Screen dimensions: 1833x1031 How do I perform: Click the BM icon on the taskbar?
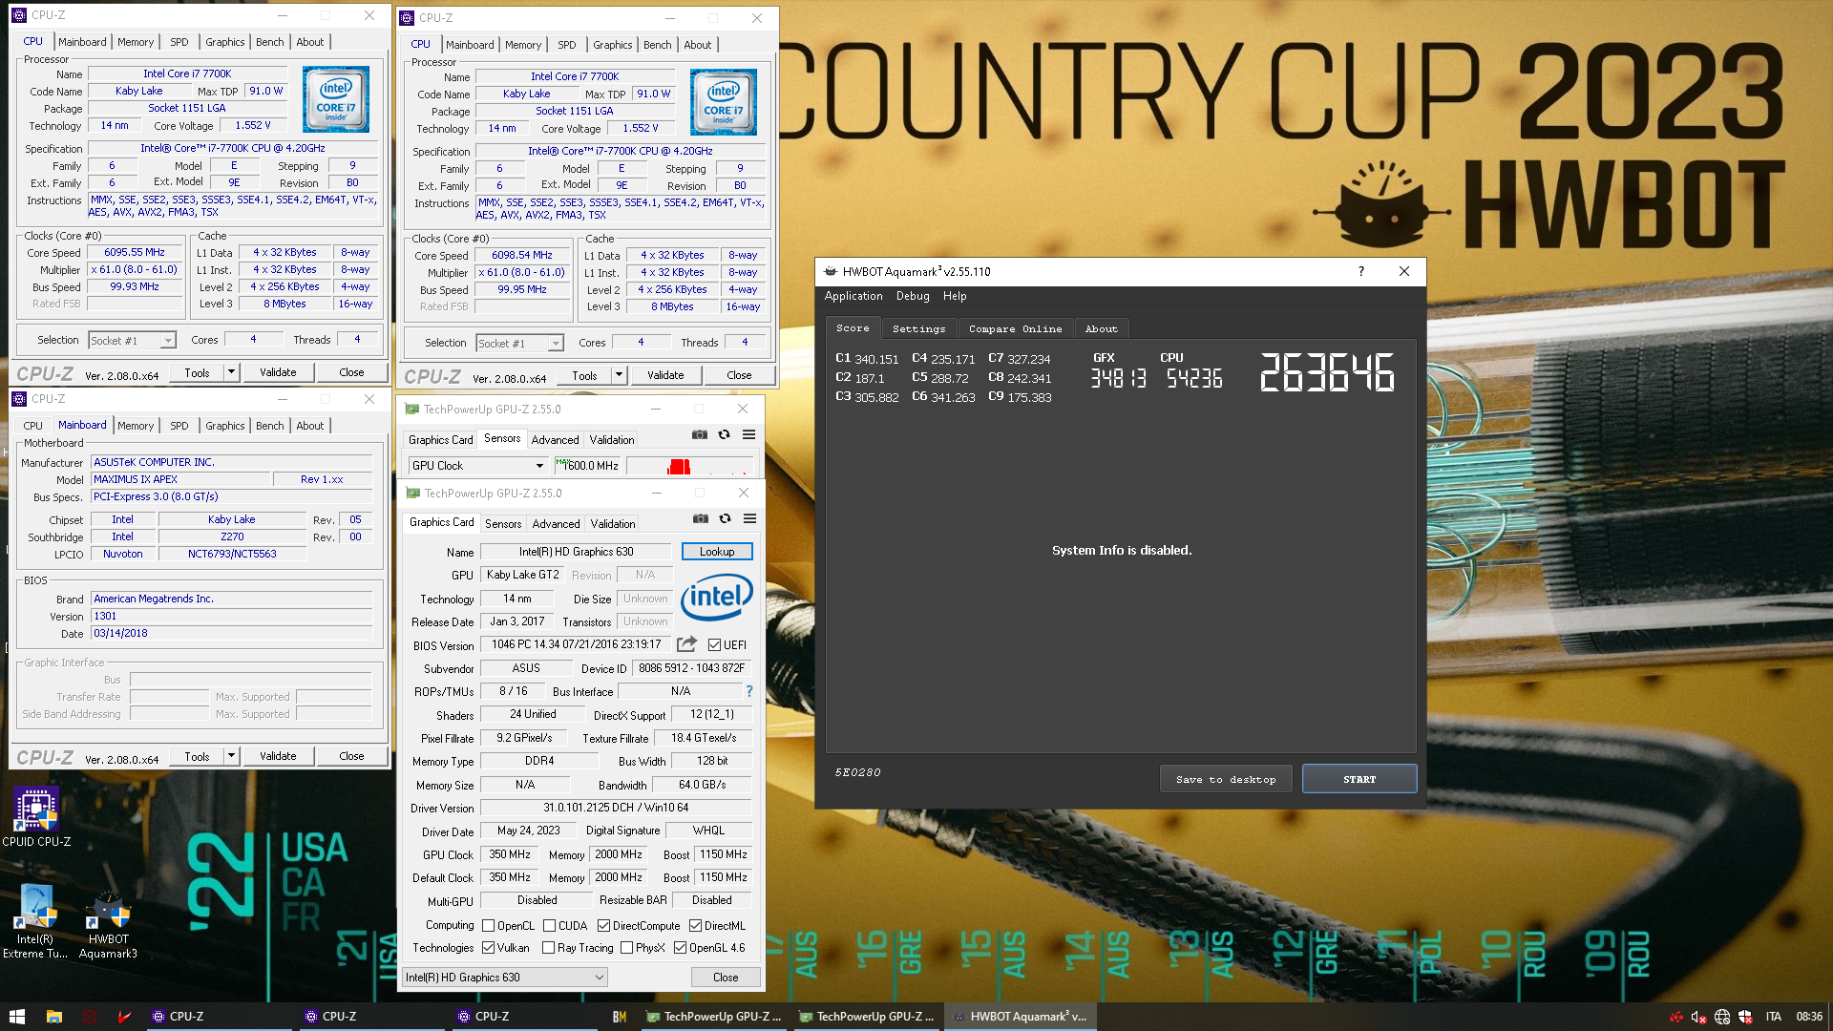coord(620,1017)
